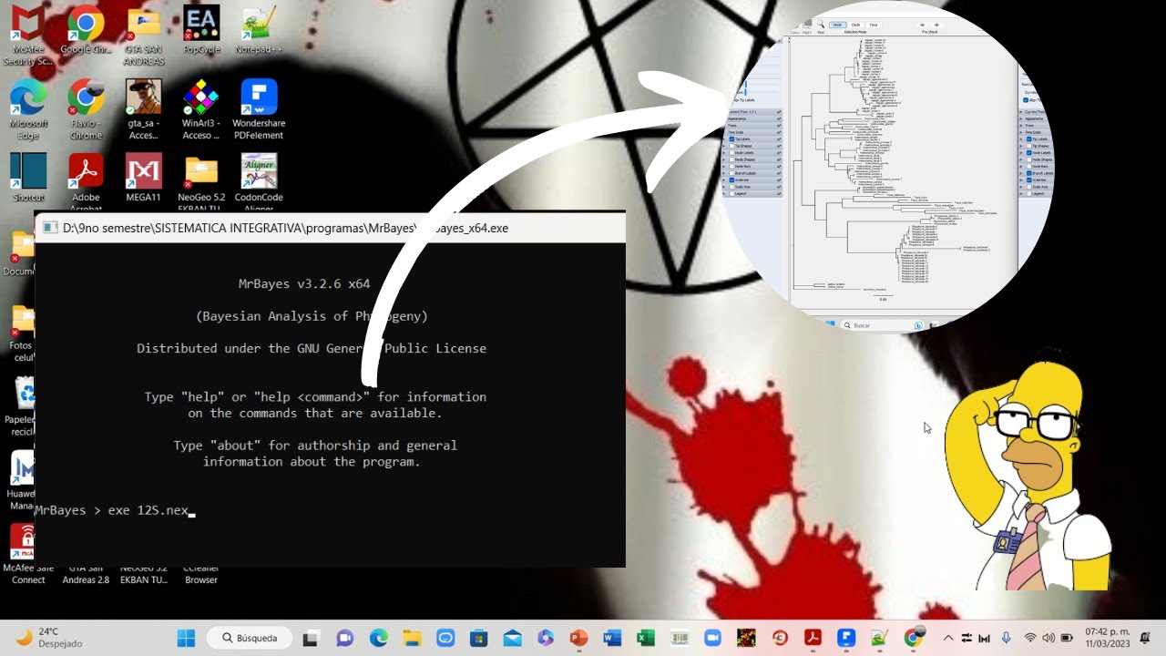Open the Shotcut video editor shortcut
This screenshot has width=1166, height=656.
pos(28,177)
